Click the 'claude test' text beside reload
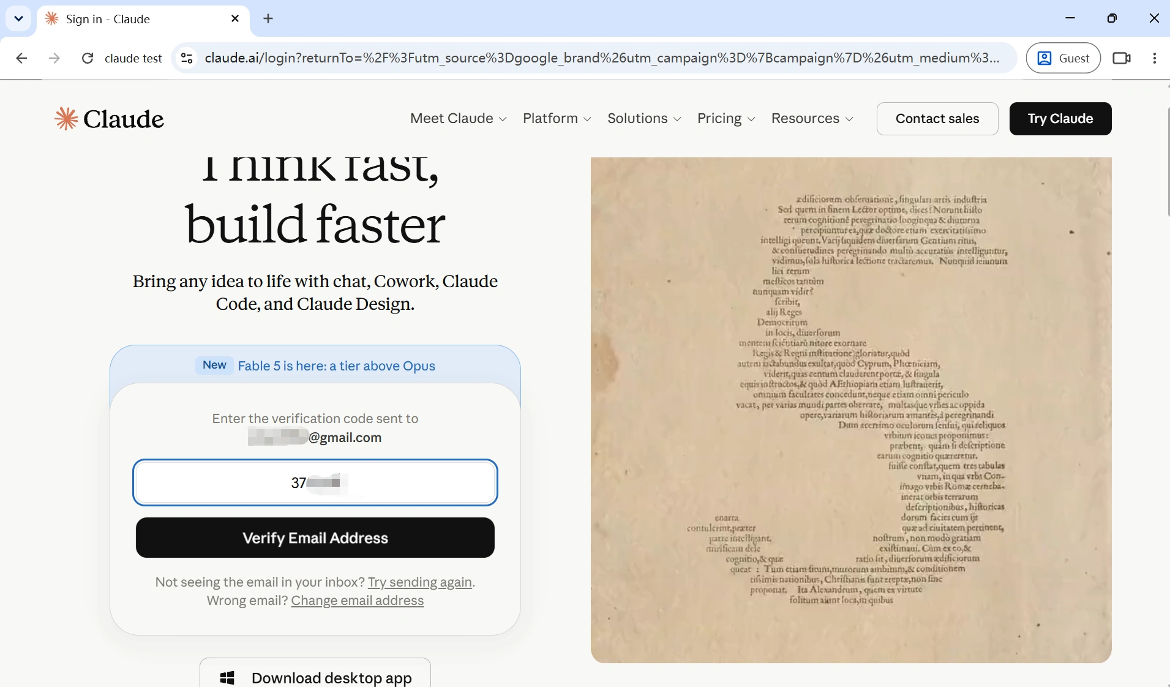Image resolution: width=1170 pixels, height=687 pixels. click(133, 58)
